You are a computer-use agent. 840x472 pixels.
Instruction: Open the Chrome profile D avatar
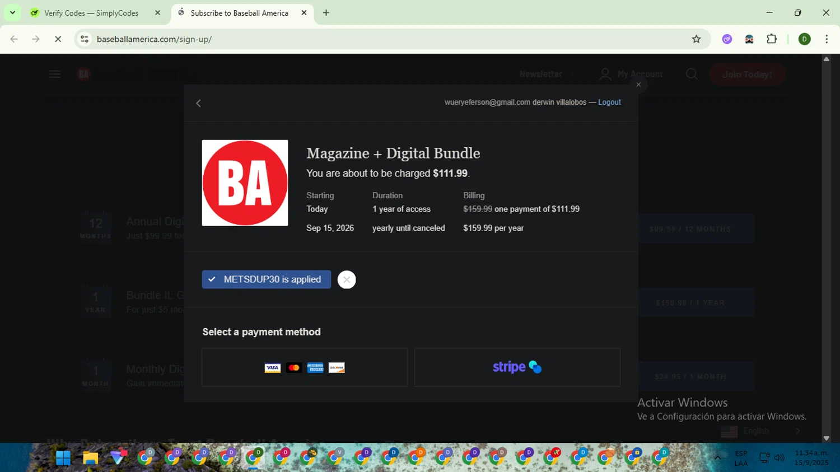click(804, 39)
